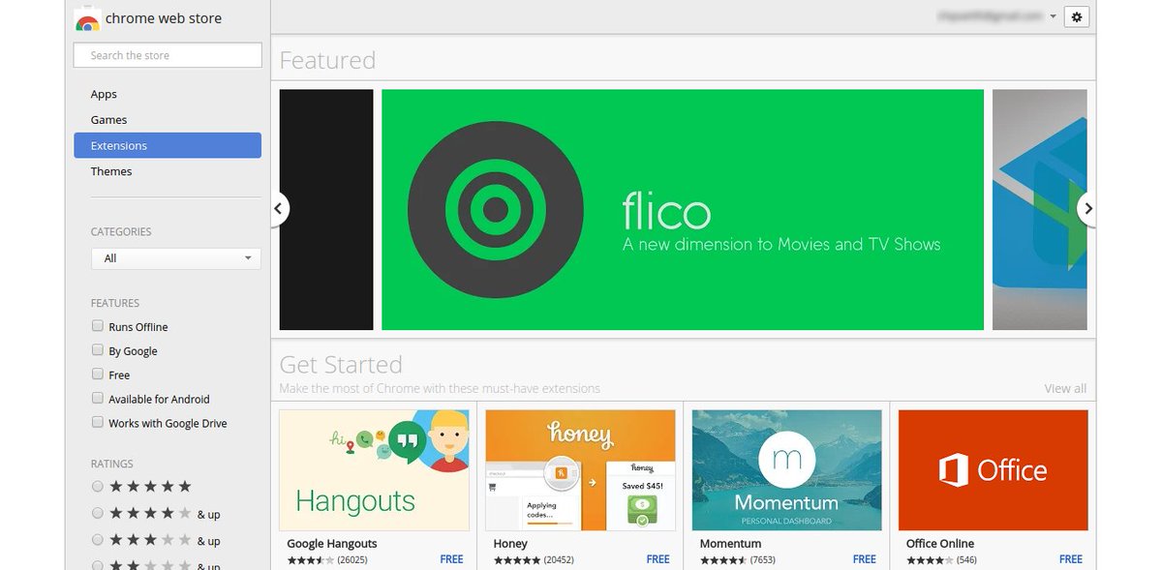This screenshot has height=570, width=1162.
Task: Click the Google Hangouts title text
Action: [x=332, y=544]
